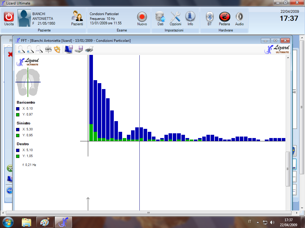
Task: Click the green Sinistro Y legend swatch
Action: (x=18, y=135)
